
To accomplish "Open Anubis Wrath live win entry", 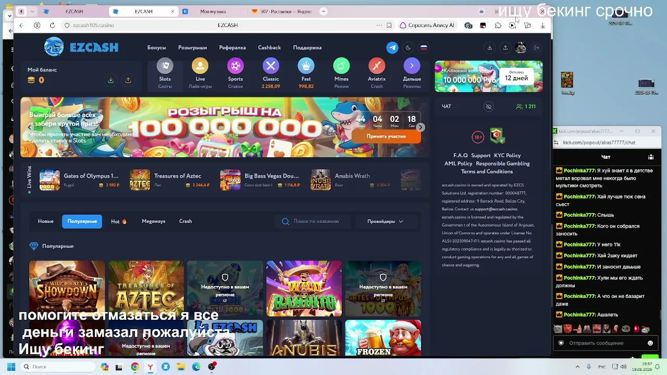I will (x=351, y=180).
